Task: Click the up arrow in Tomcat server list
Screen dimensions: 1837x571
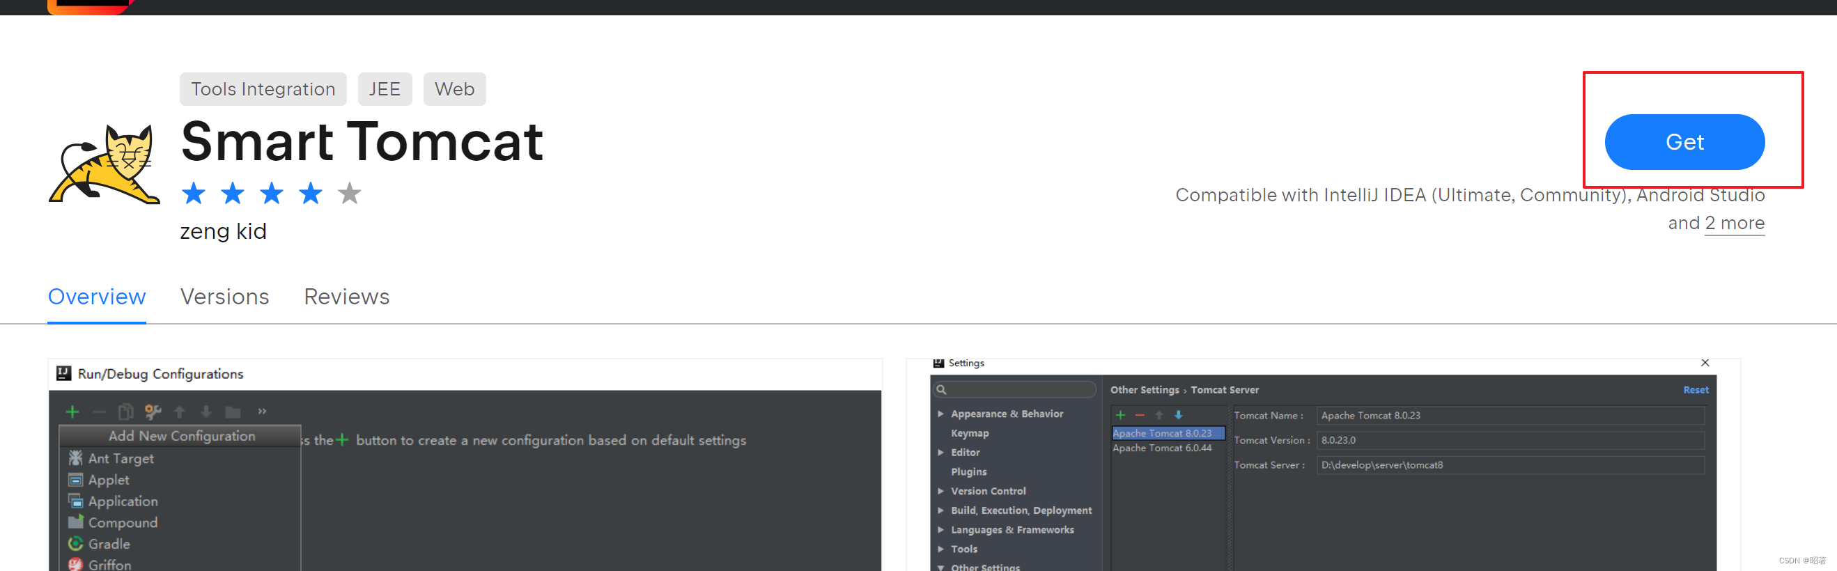Action: coord(1158,415)
